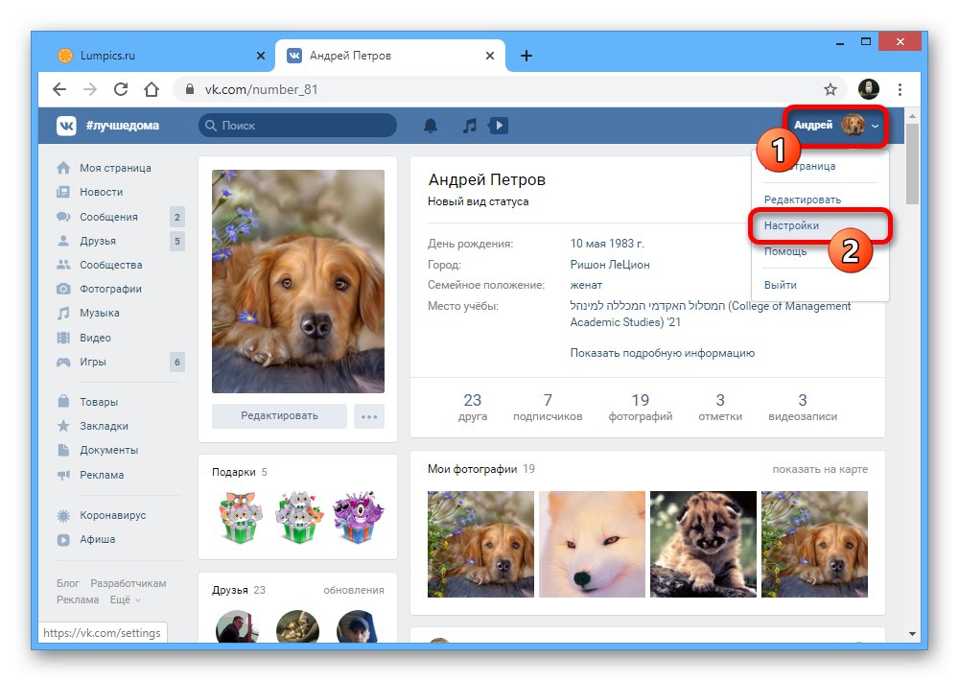Open the purple monster gift thumbnail

coord(358,517)
